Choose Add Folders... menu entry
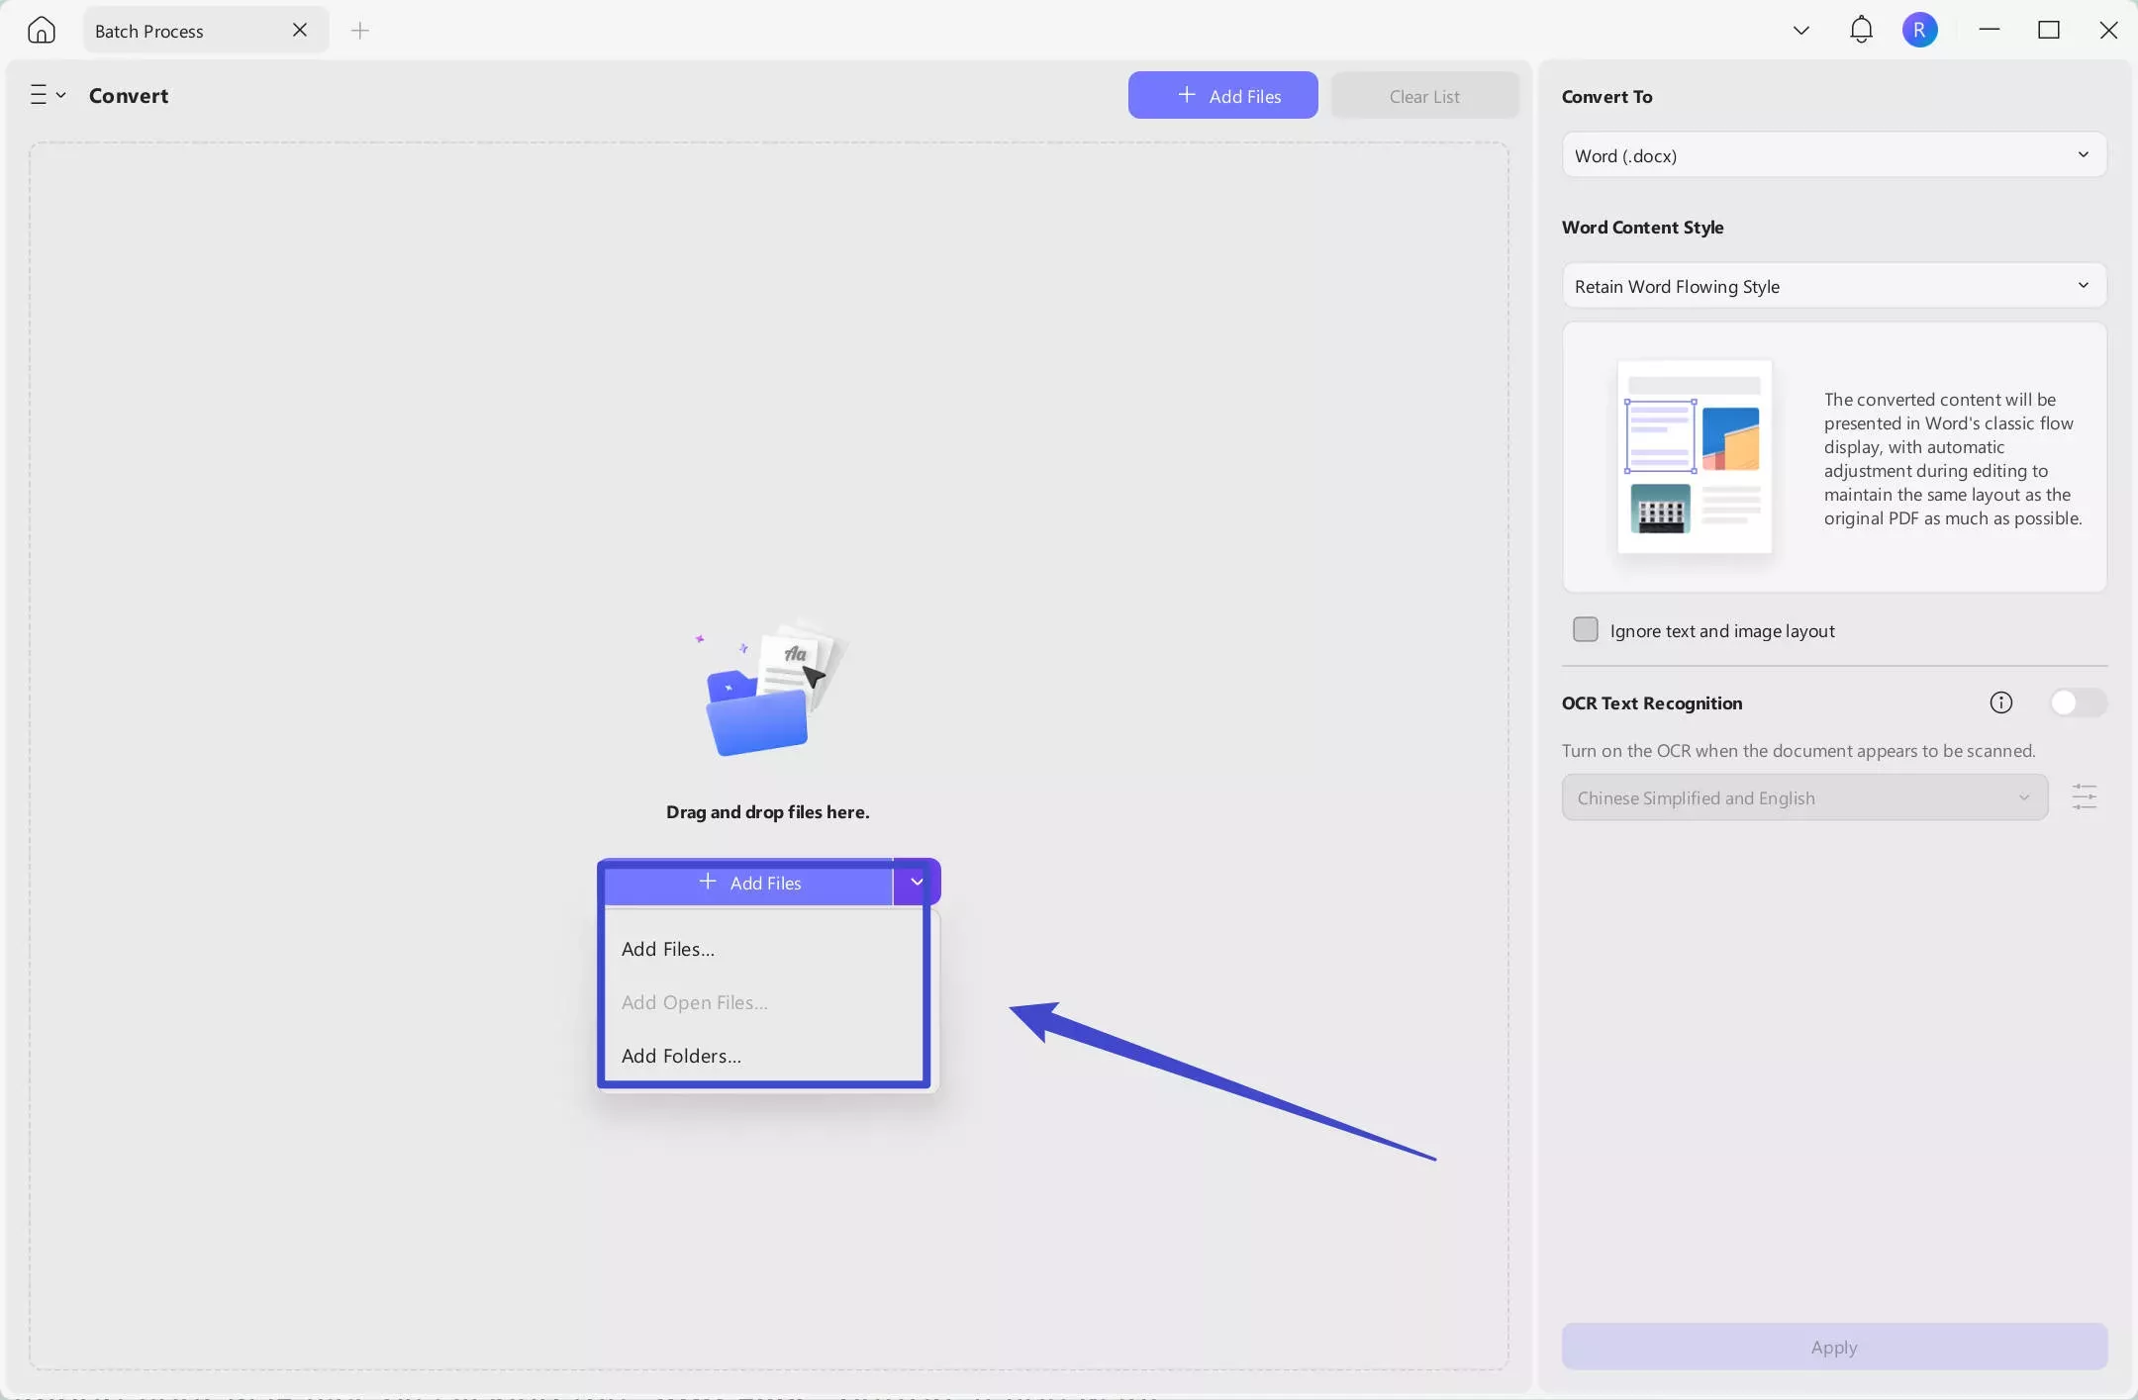This screenshot has width=2138, height=1400. point(681,1056)
